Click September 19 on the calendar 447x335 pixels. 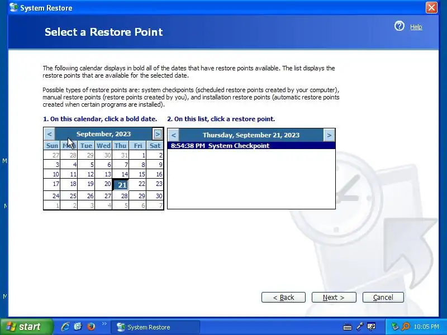click(87, 184)
